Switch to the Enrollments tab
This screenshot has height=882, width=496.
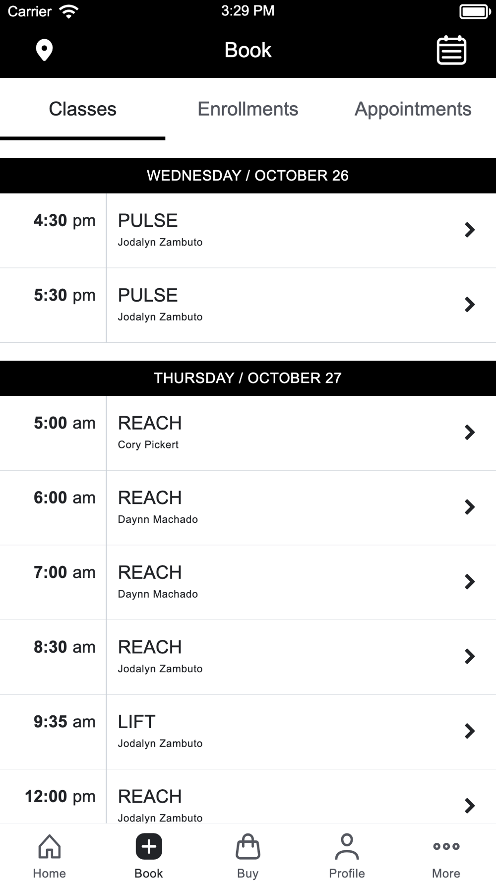click(x=248, y=109)
